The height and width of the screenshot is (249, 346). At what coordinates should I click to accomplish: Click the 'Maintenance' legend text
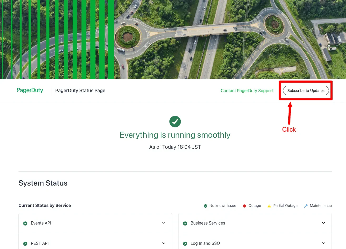[321, 206]
